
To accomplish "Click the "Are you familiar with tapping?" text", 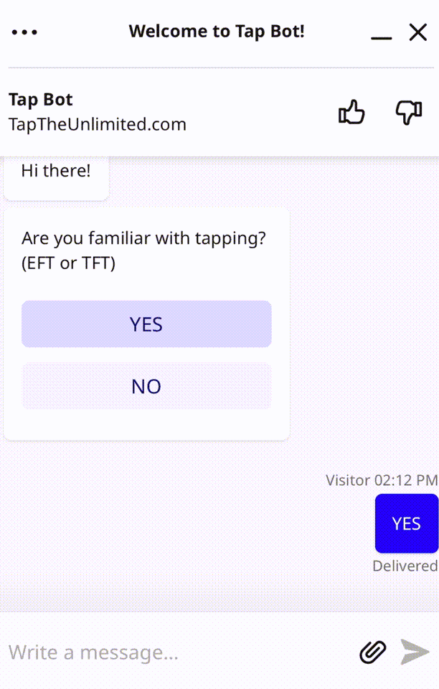I will click(143, 238).
